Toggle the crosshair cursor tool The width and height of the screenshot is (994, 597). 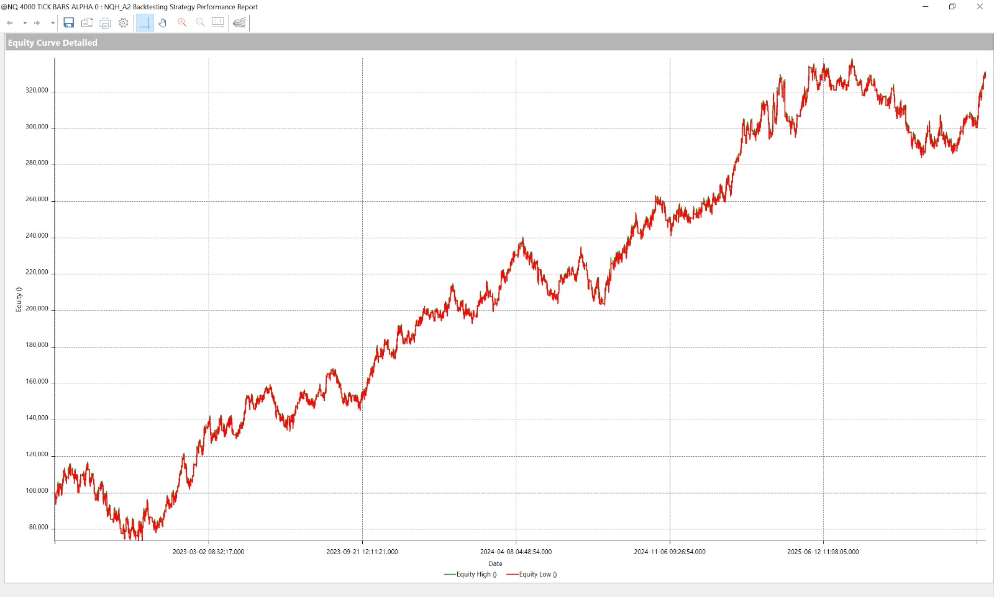tap(145, 23)
